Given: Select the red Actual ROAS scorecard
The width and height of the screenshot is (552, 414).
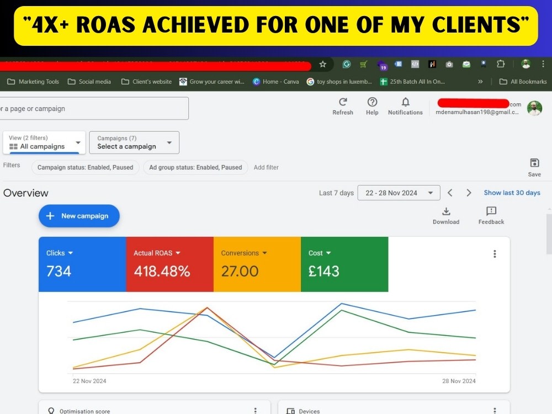Looking at the screenshot, I should (x=169, y=264).
